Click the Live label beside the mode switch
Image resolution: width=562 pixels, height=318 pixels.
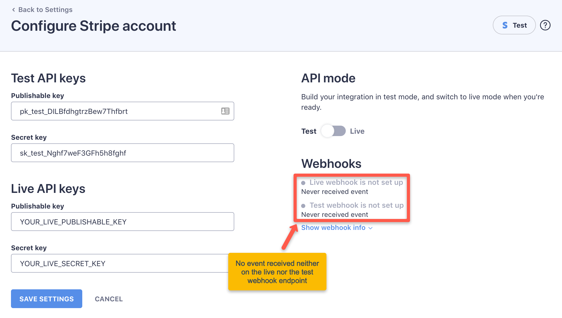point(357,131)
